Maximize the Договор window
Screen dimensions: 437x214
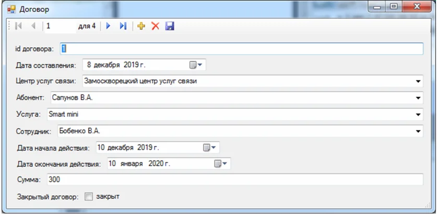(394, 7)
